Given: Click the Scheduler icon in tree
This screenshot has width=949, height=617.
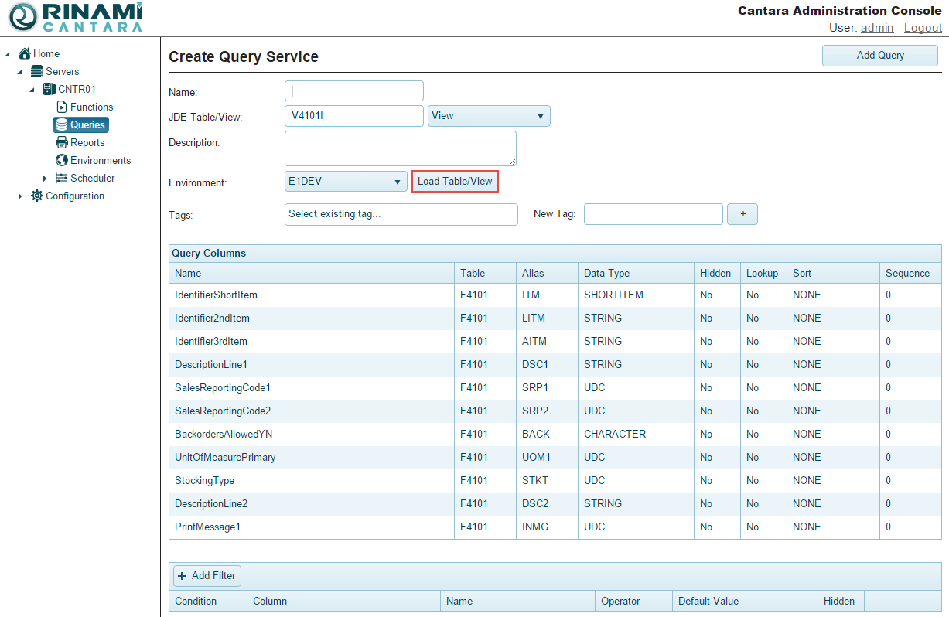Looking at the screenshot, I should click(x=62, y=179).
